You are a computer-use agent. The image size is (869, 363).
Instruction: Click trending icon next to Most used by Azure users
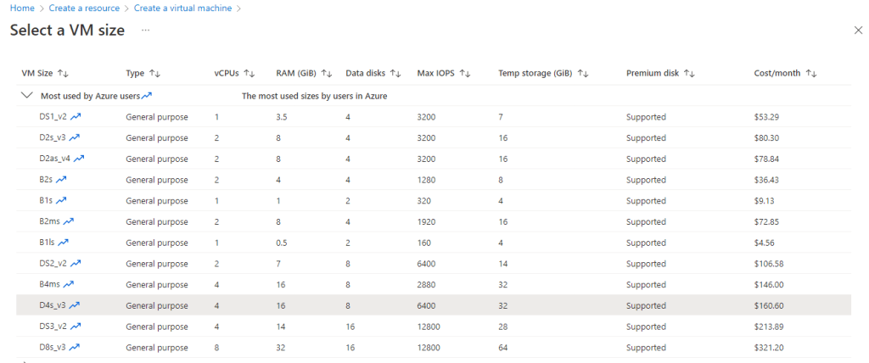pos(147,97)
